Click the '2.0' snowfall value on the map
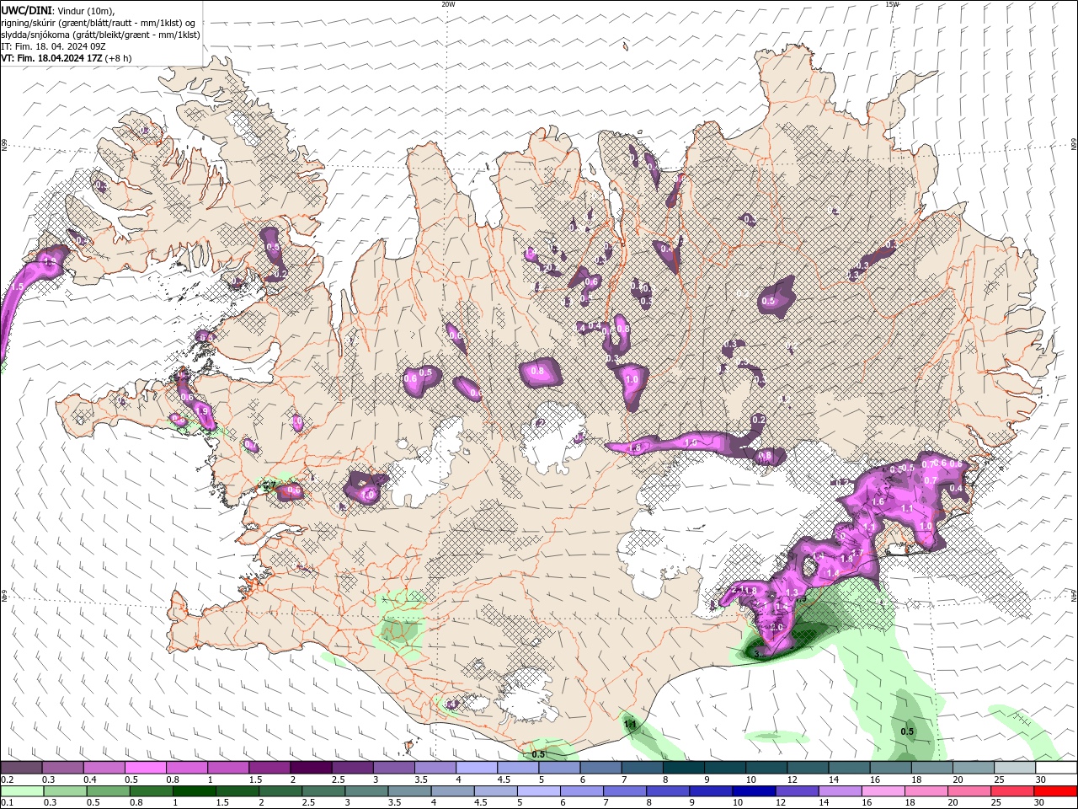Image resolution: width=1078 pixels, height=809 pixels. click(x=776, y=627)
